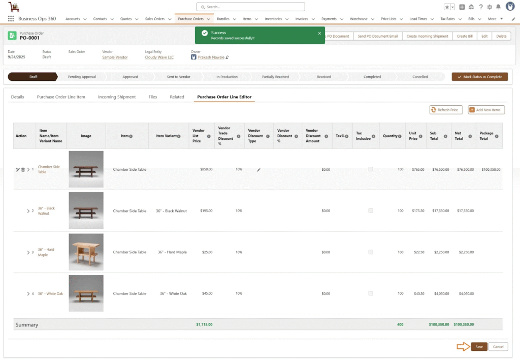Screen dimensions: 520x361
Task: Toggle Tax Inclusive for Chamber Side Table row
Action: point(371,169)
